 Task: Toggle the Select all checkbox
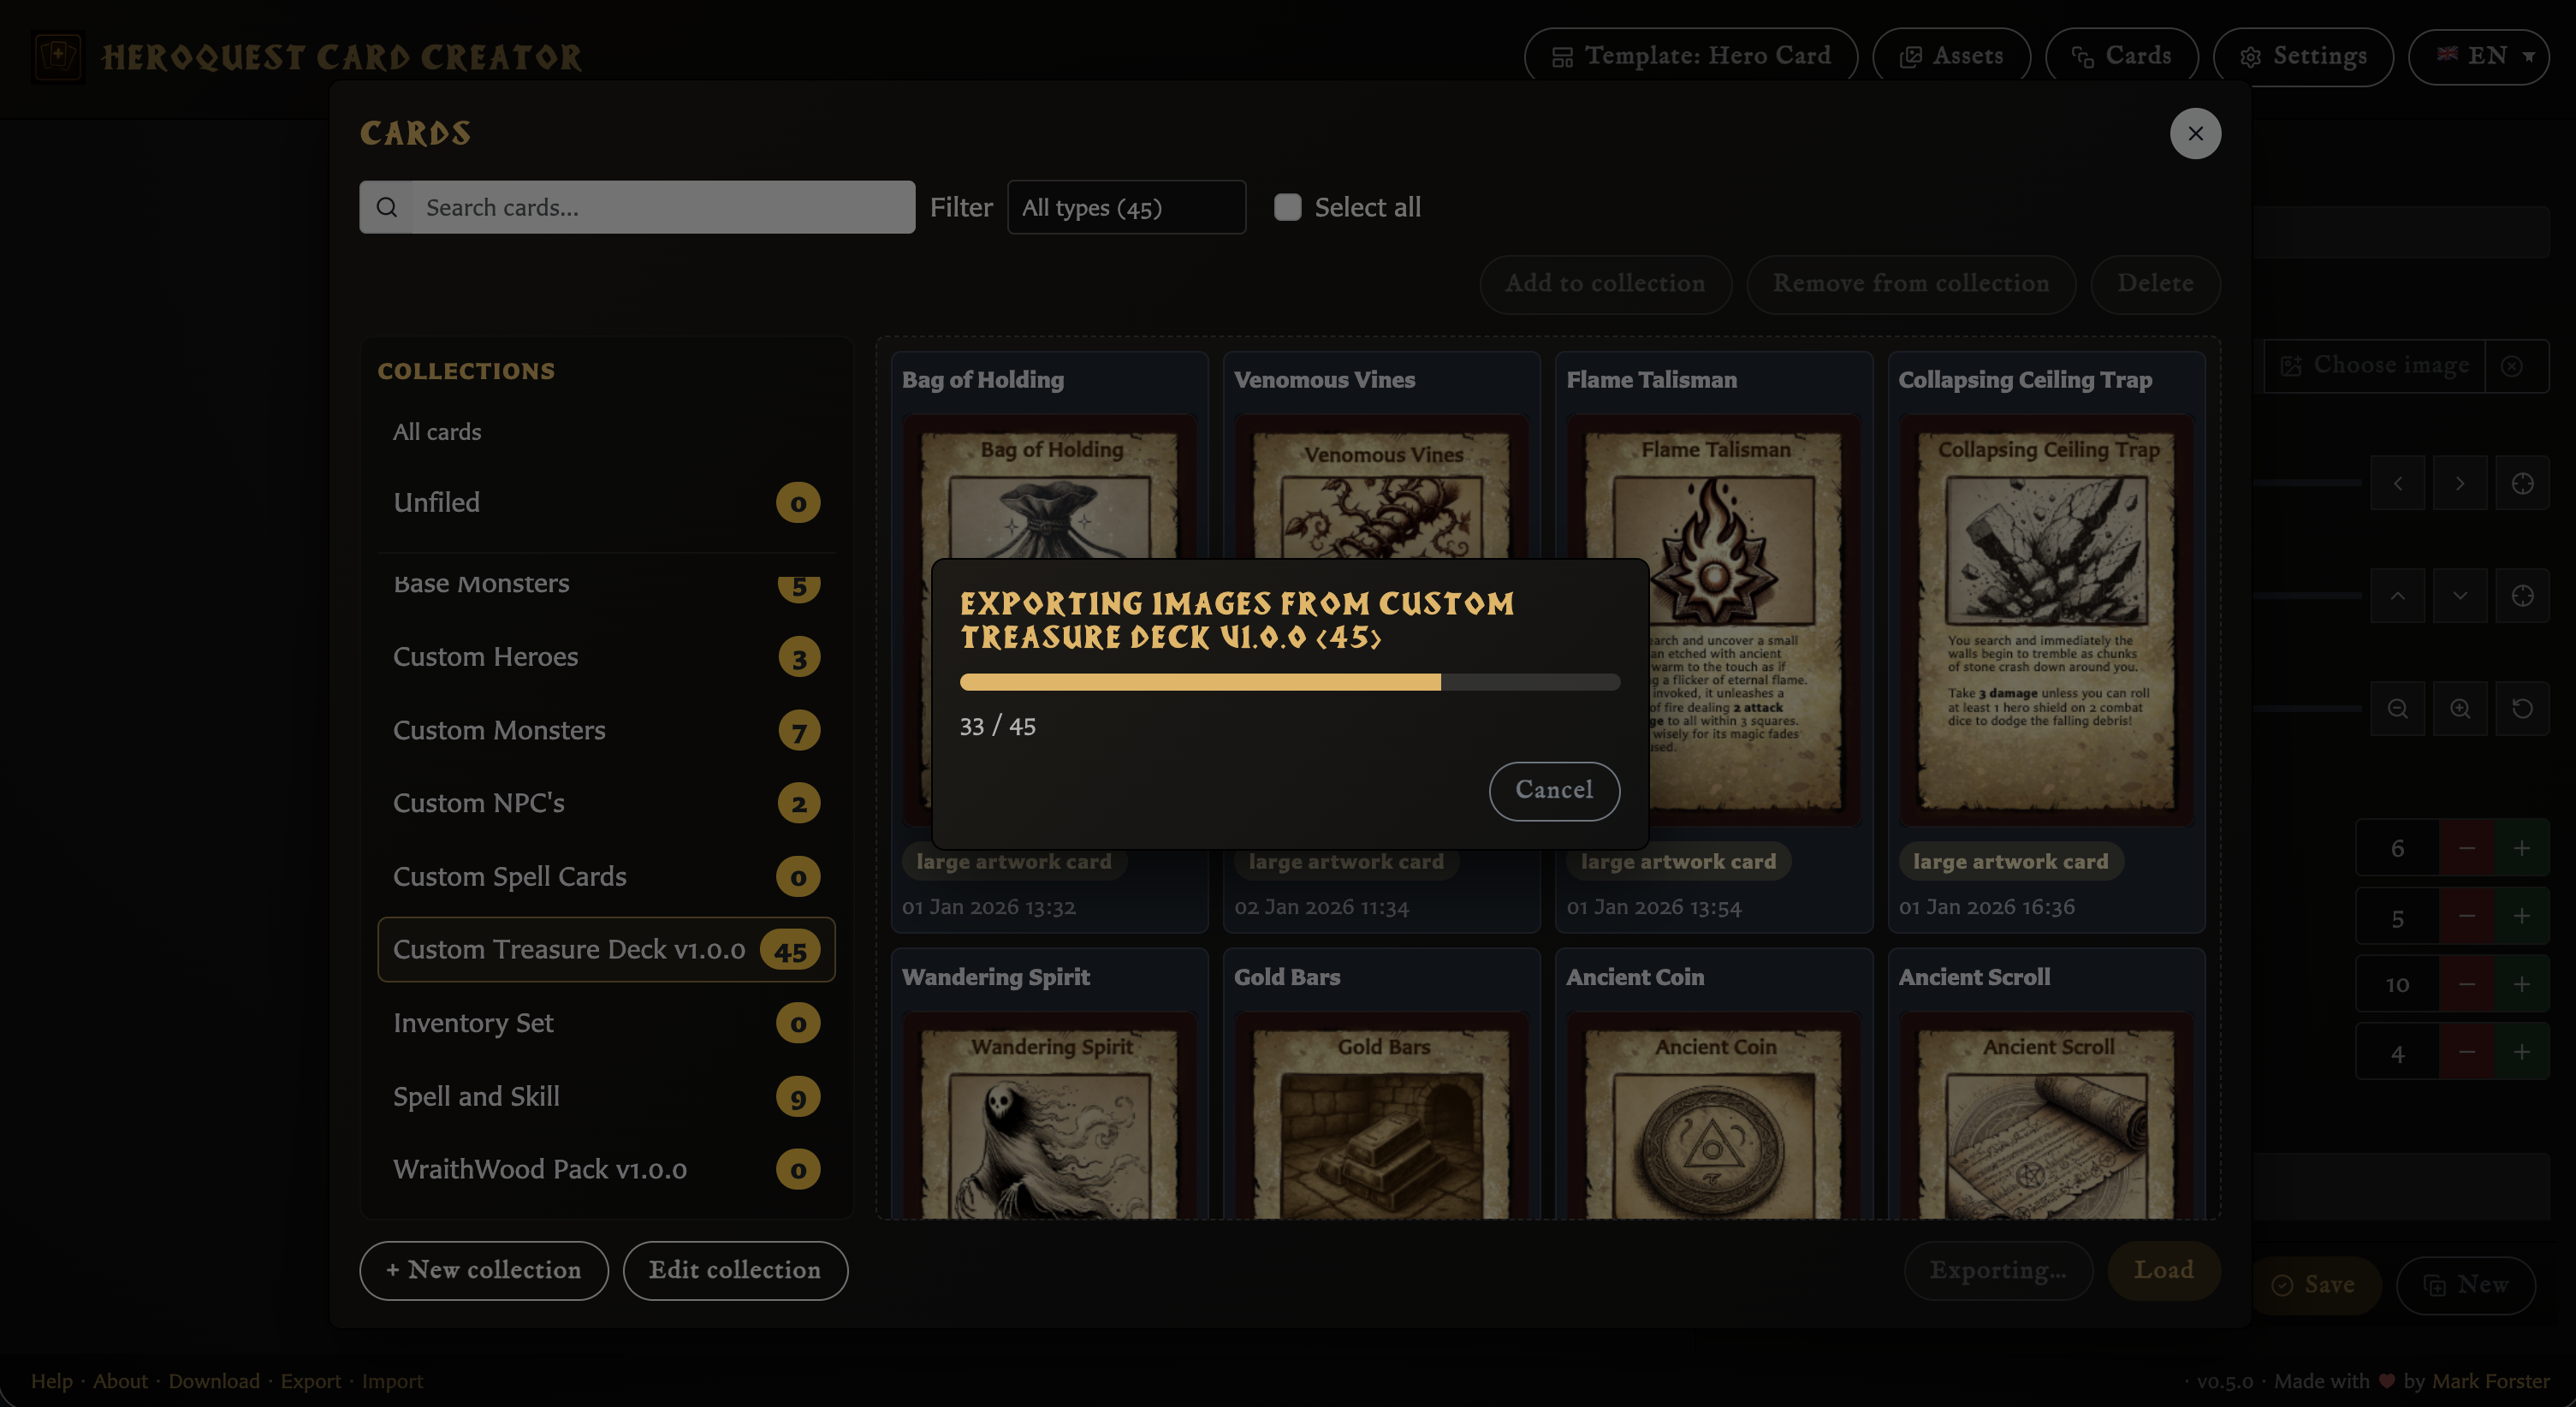1287,207
